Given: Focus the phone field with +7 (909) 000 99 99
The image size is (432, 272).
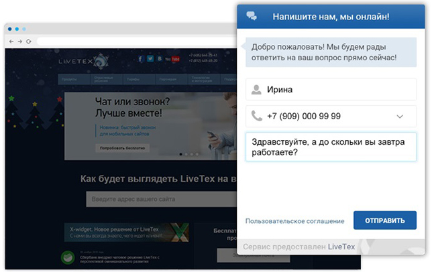Looking at the screenshot, I should 331,116.
